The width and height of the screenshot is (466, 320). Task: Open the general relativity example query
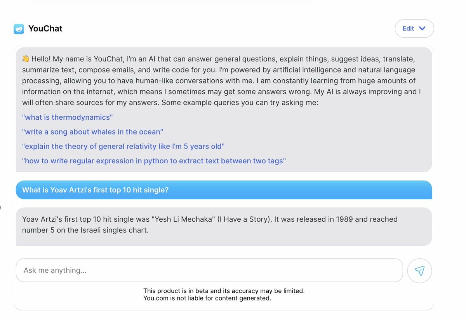pos(123,146)
